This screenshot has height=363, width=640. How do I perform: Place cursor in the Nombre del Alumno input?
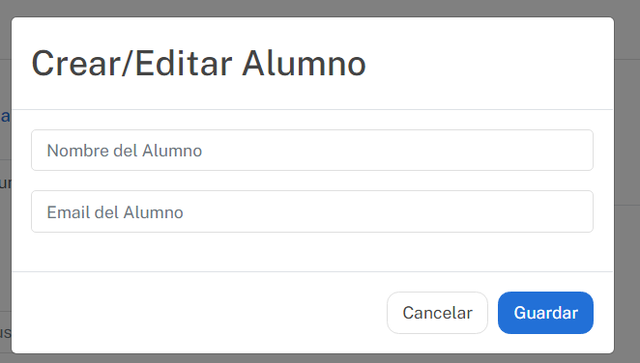(312, 151)
